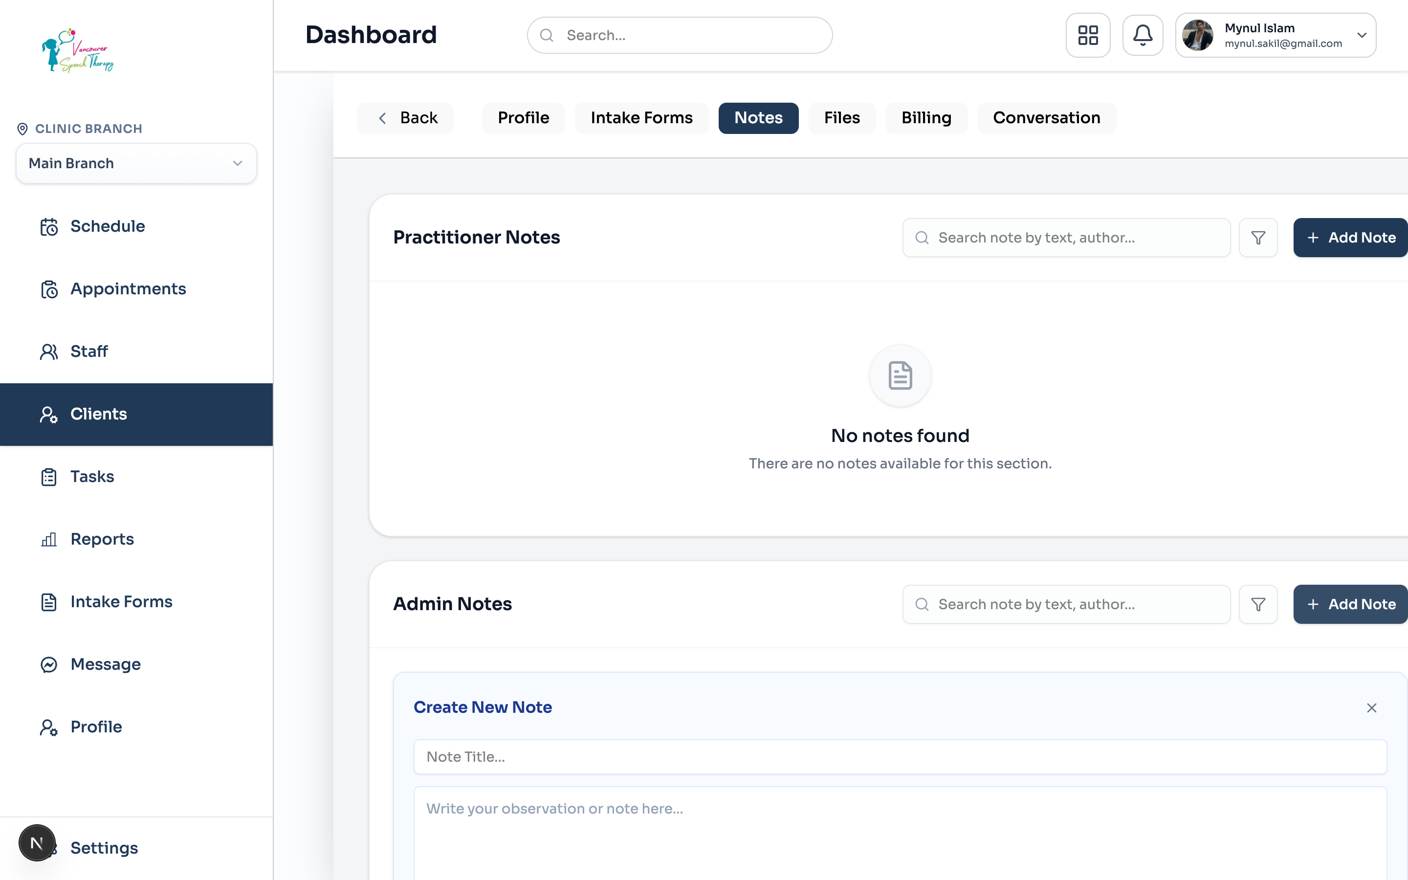Add Note in Admin Notes
1408x880 pixels.
[1350, 604]
